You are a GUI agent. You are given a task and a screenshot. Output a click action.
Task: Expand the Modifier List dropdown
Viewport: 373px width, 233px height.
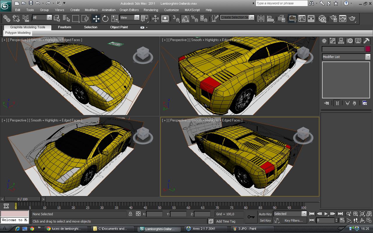(368, 57)
